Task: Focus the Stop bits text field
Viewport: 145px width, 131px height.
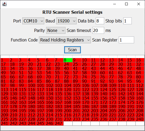Action: [128, 21]
